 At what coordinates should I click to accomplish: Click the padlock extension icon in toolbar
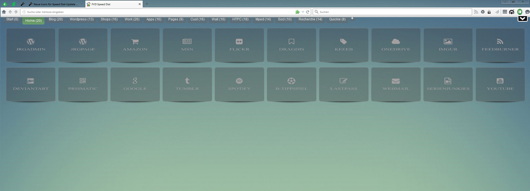[489, 12]
